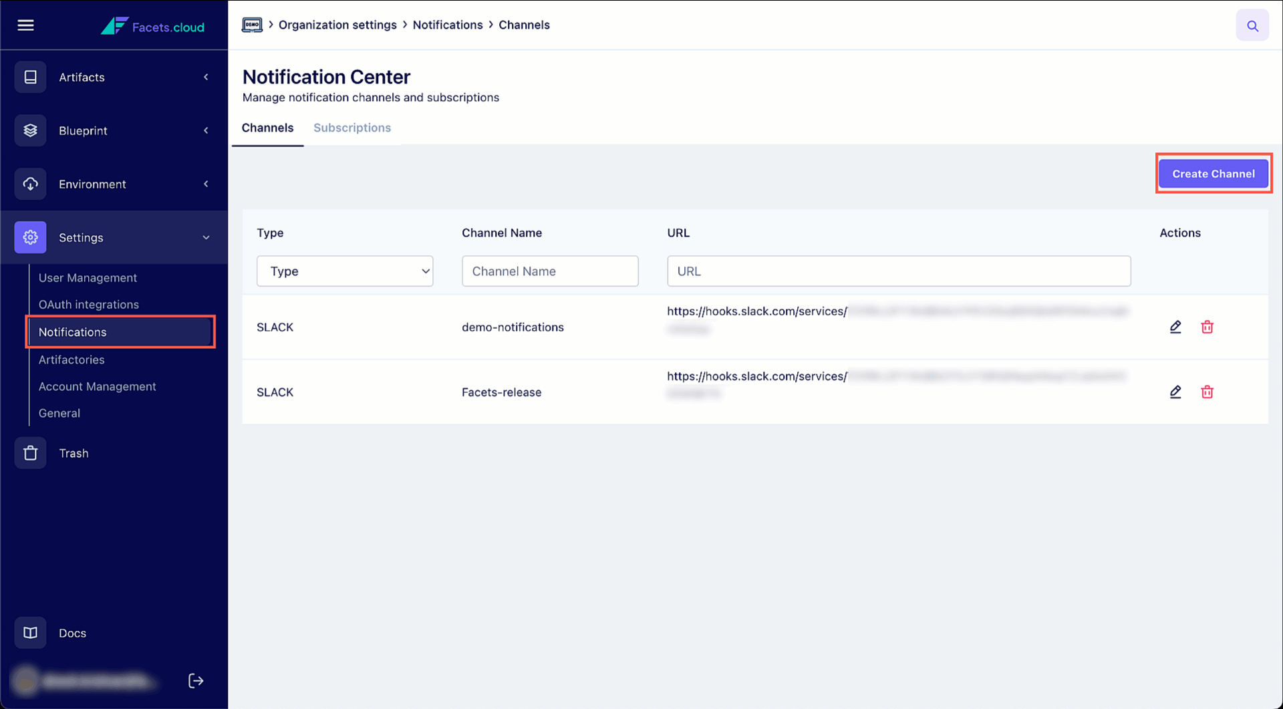
Task: Open Organization settings from the breadcrumb
Action: 337,25
